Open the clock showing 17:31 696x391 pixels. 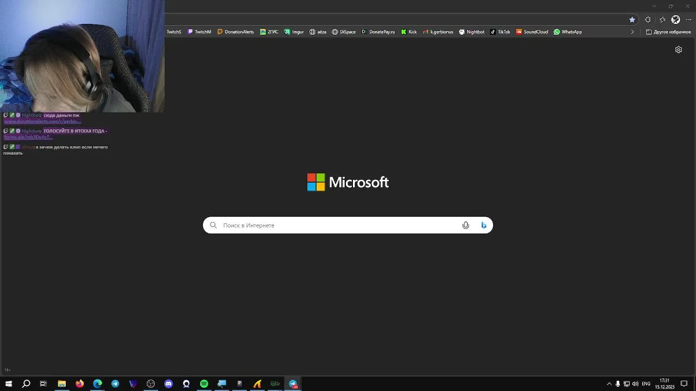tap(664, 384)
